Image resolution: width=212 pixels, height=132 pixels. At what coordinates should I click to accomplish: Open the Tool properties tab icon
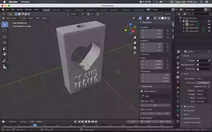pyautogui.click(x=178, y=57)
